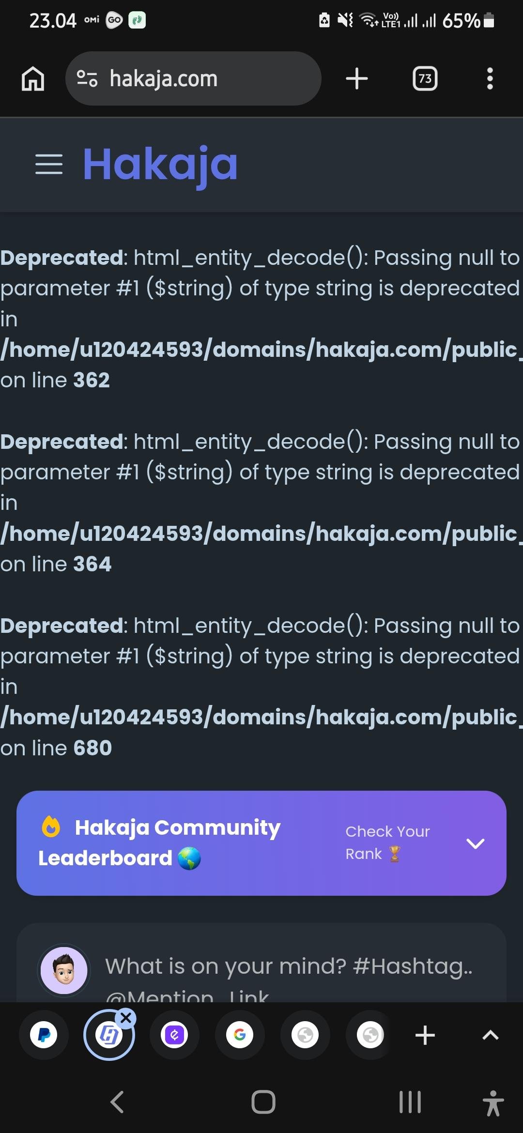Focus the What is on your mind field

[289, 966]
